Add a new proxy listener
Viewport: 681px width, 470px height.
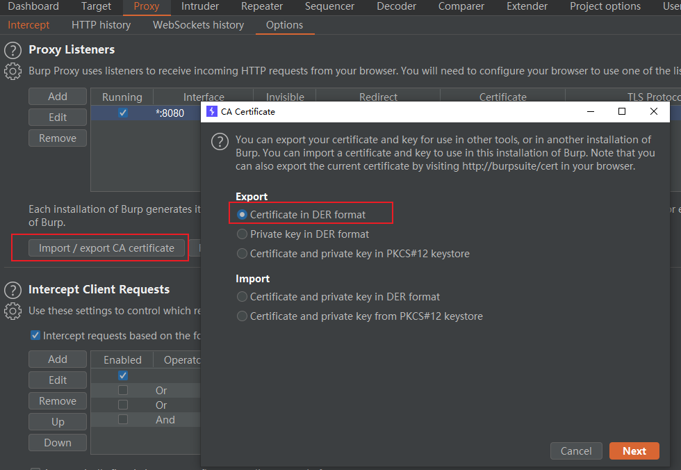tap(57, 97)
